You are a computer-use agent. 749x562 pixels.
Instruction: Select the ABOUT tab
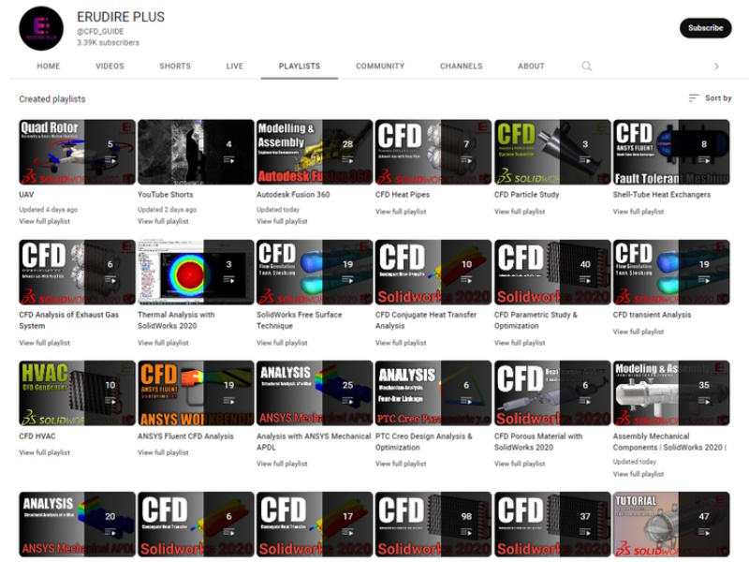point(531,67)
